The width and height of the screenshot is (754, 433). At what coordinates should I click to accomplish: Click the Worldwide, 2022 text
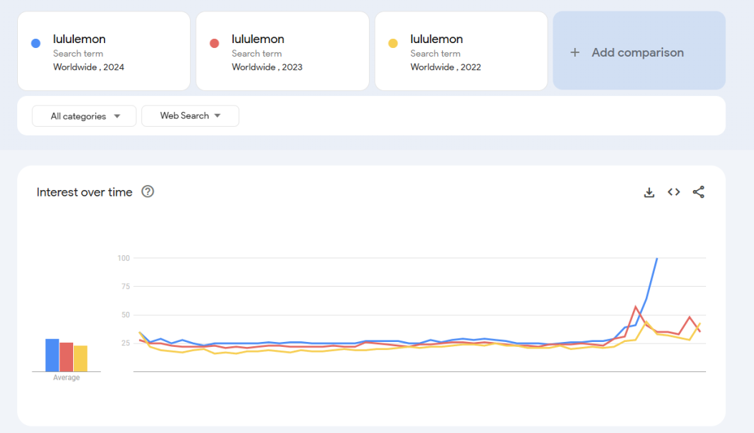coord(446,67)
